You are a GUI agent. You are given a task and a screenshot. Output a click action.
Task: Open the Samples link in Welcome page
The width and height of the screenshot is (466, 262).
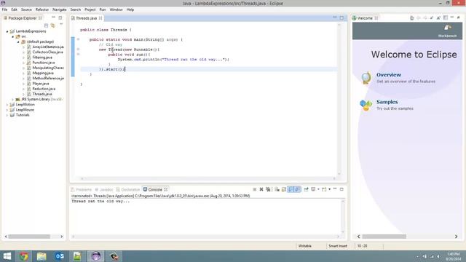pos(387,102)
